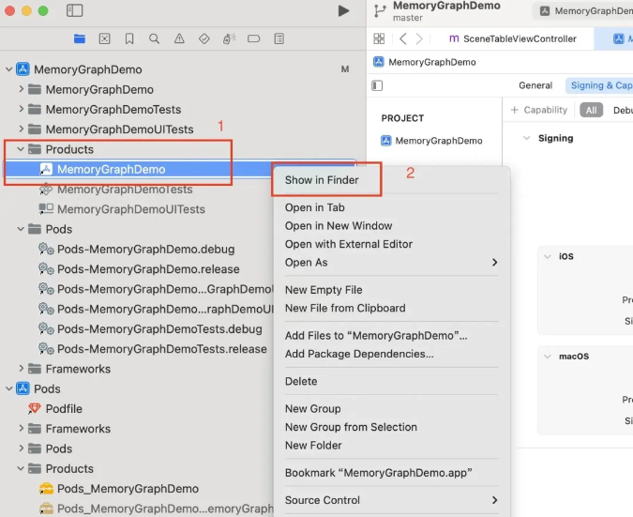Open the Source Control navigator
Image resolution: width=633 pixels, height=517 pixels.
pyautogui.click(x=104, y=38)
